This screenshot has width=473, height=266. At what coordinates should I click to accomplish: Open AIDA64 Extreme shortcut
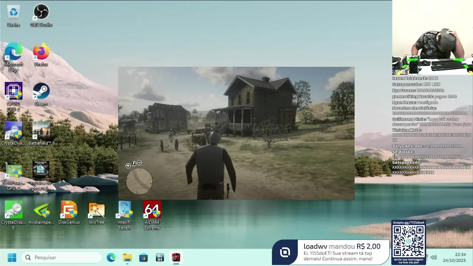[x=152, y=215]
